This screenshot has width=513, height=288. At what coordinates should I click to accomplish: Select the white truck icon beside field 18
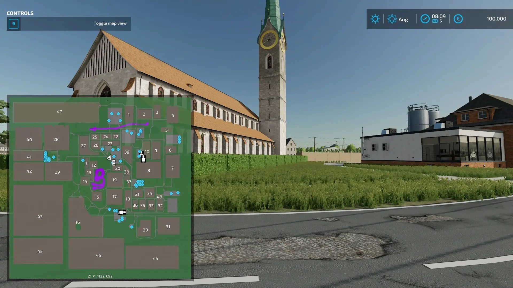122,212
